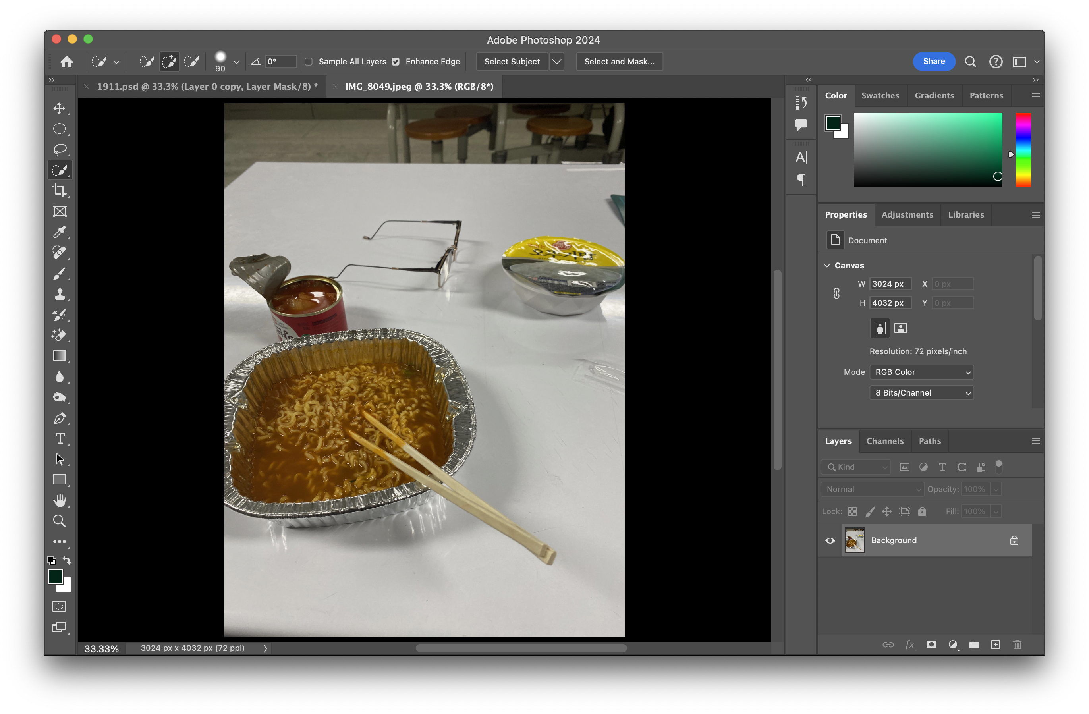Open the 1911.psd document tab
Screen dimensions: 1089x714
207,87
